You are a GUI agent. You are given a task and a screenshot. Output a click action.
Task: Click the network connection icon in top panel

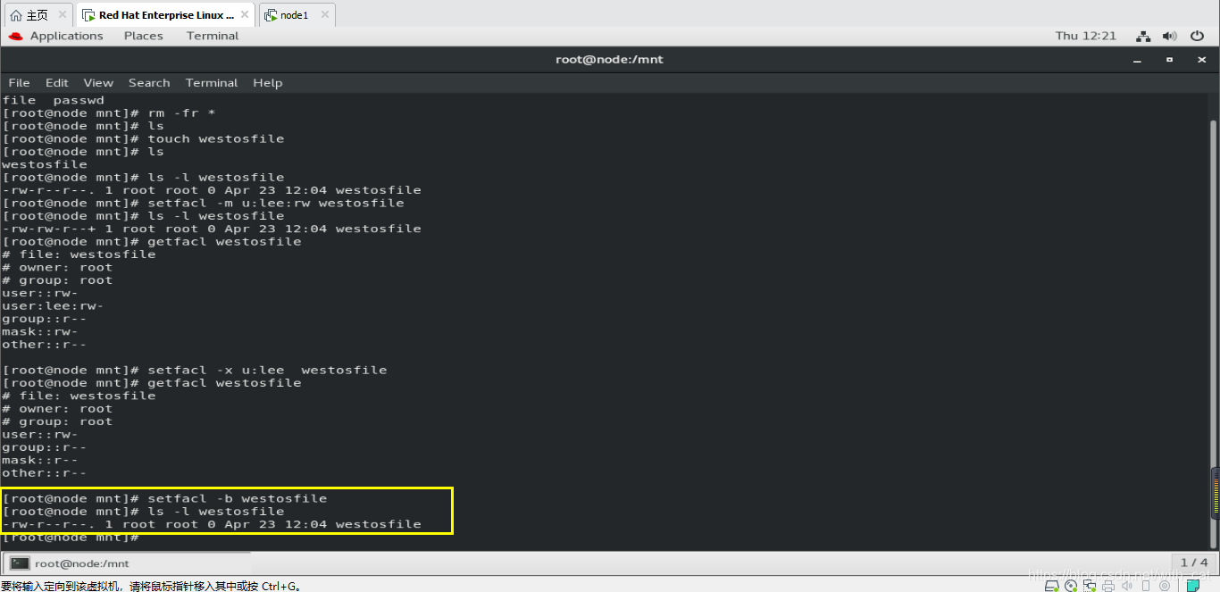point(1143,36)
